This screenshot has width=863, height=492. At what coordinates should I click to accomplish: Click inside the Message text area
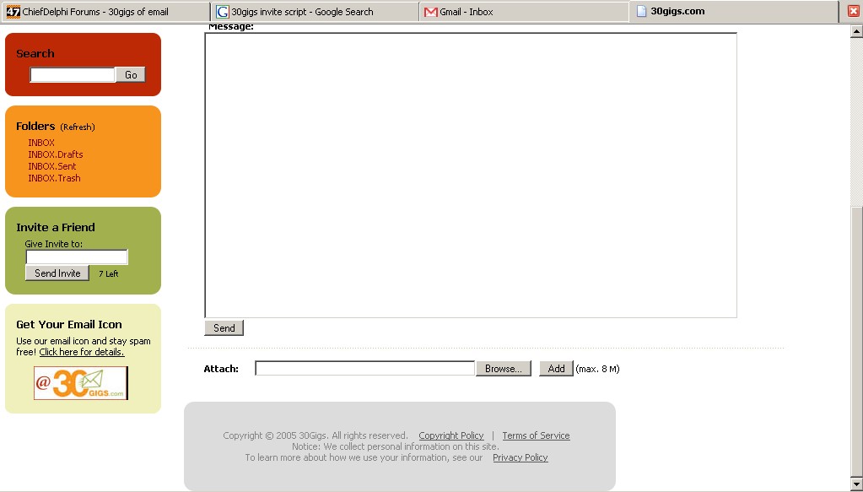pyautogui.click(x=471, y=175)
